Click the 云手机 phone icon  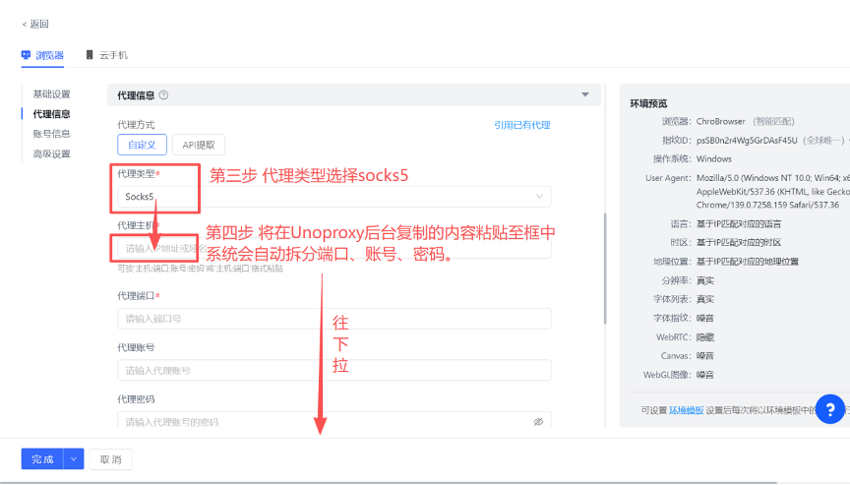click(x=91, y=55)
